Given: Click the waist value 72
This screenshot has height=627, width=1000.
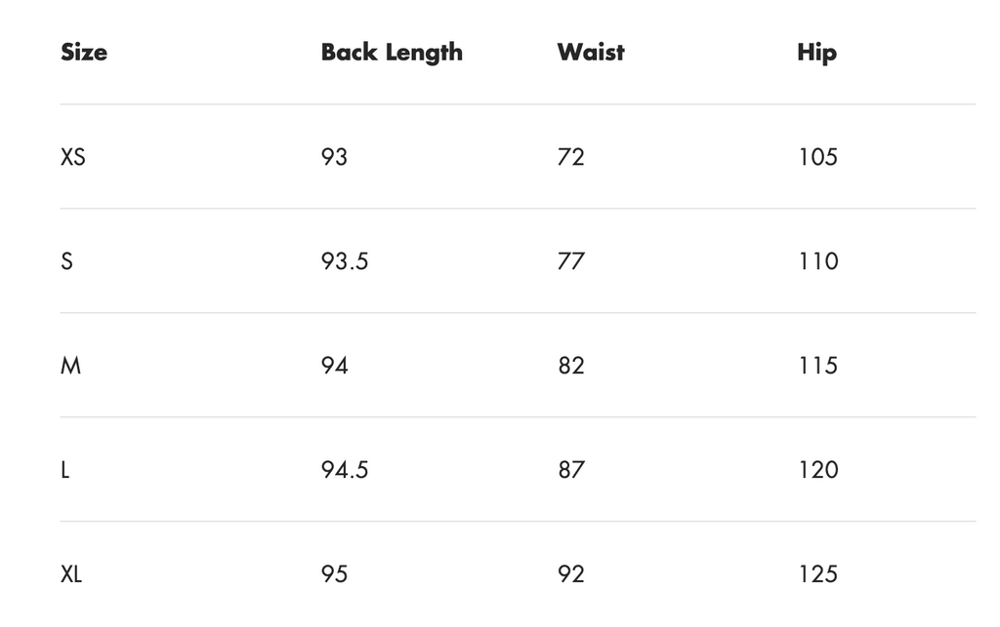Looking at the screenshot, I should [x=570, y=157].
